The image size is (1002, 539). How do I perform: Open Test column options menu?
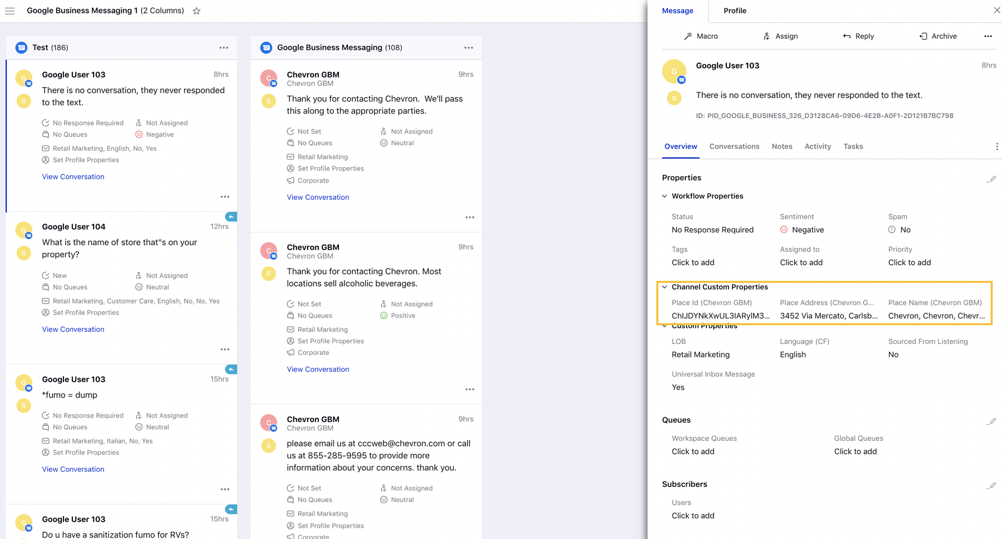[223, 47]
